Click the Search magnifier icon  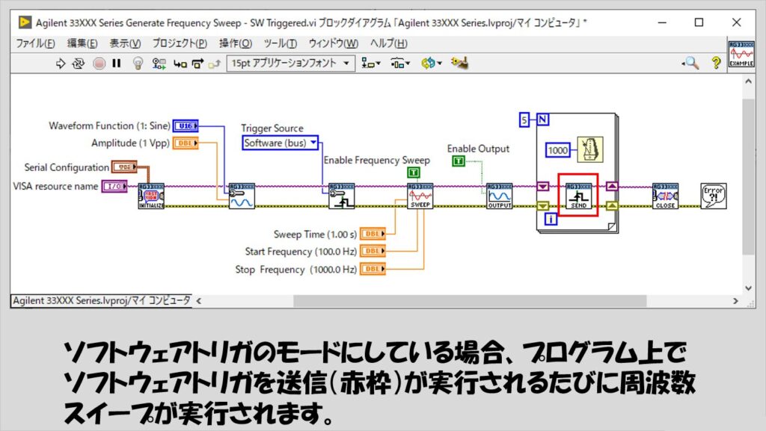(x=690, y=63)
